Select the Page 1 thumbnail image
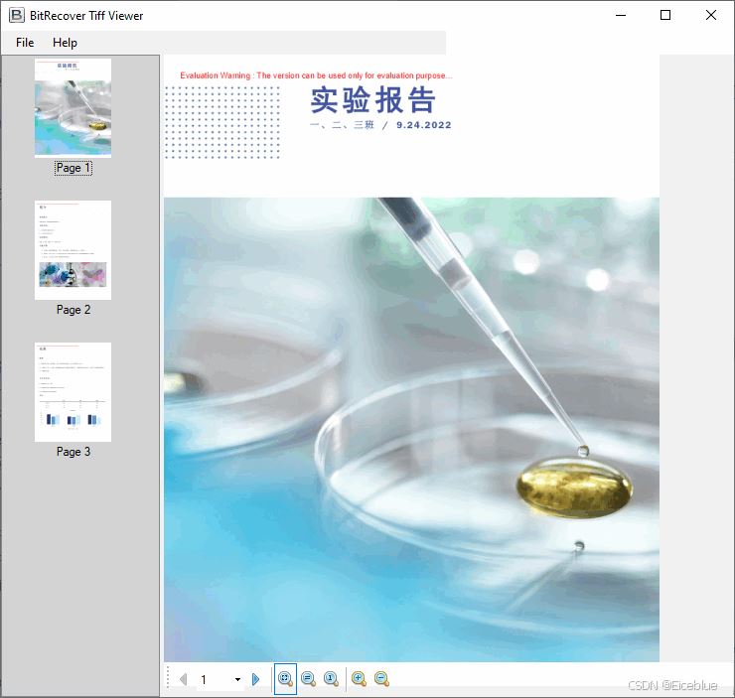 tap(73, 108)
